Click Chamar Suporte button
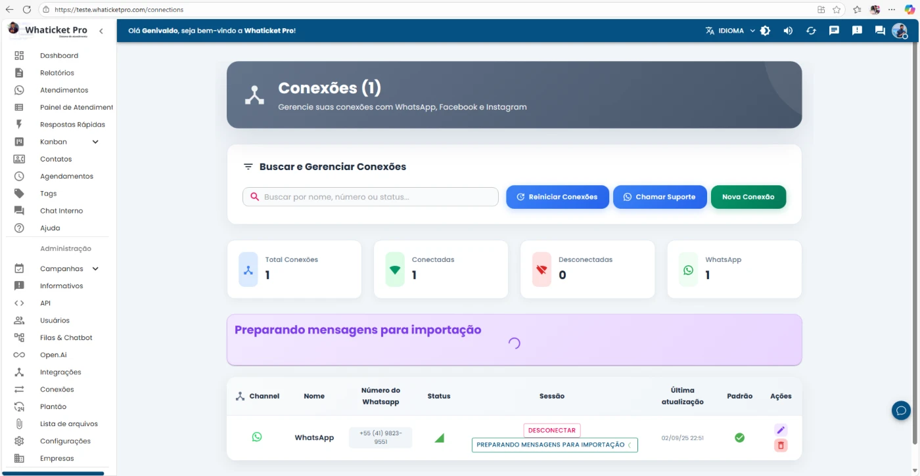 [x=660, y=197]
